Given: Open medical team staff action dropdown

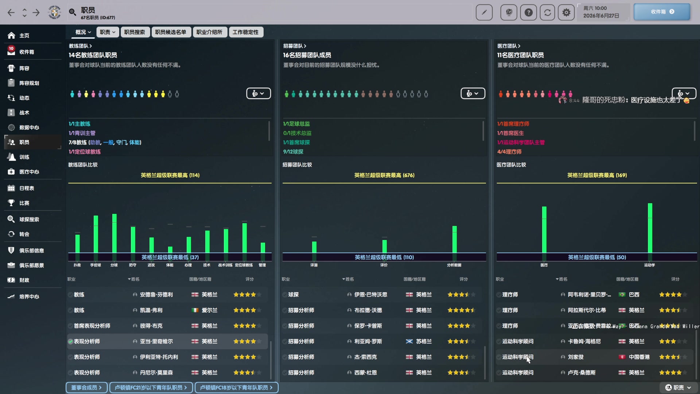Looking at the screenshot, I should tap(684, 93).
